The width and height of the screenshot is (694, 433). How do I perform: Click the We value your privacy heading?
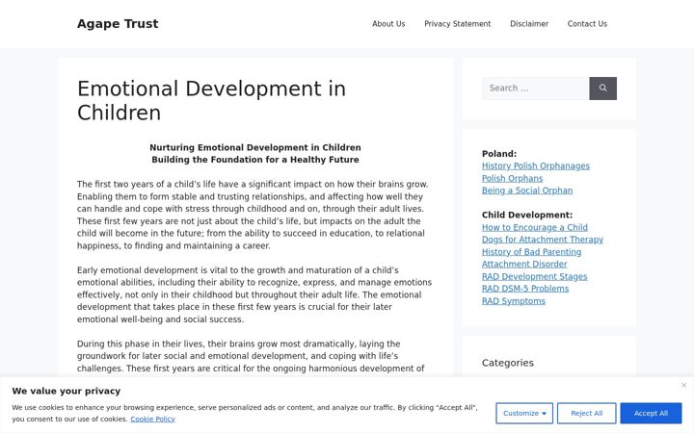[67, 391]
